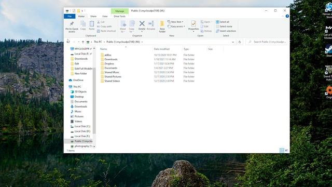Select the Cut scissors command
This screenshot has height=187, width=332.
tap(101, 22)
